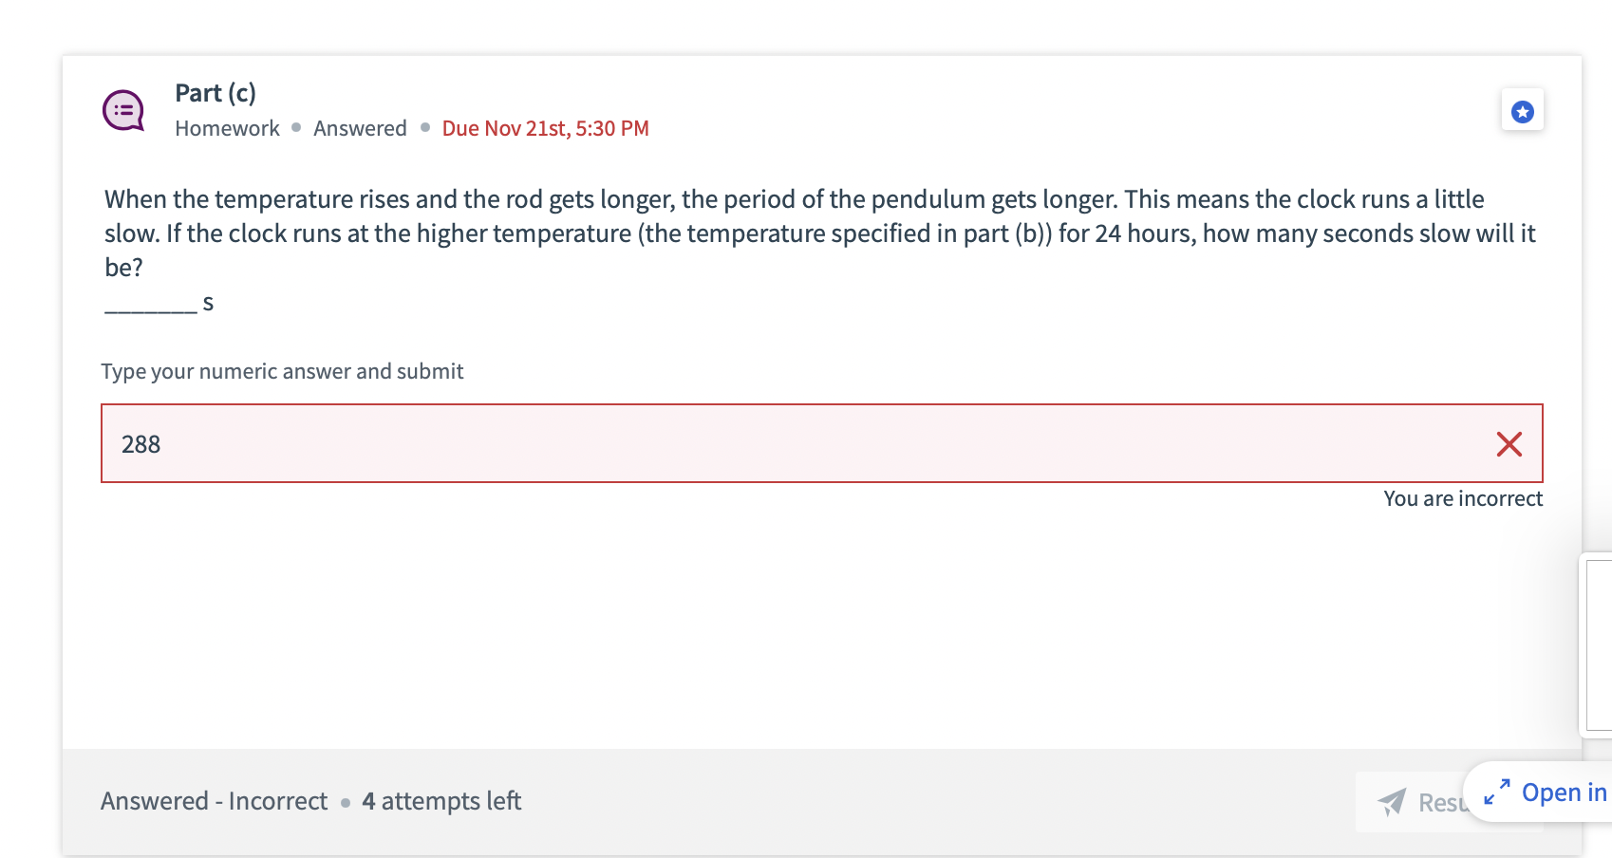
Task: Click the Answered - Incorrect footer label
Action: (214, 801)
